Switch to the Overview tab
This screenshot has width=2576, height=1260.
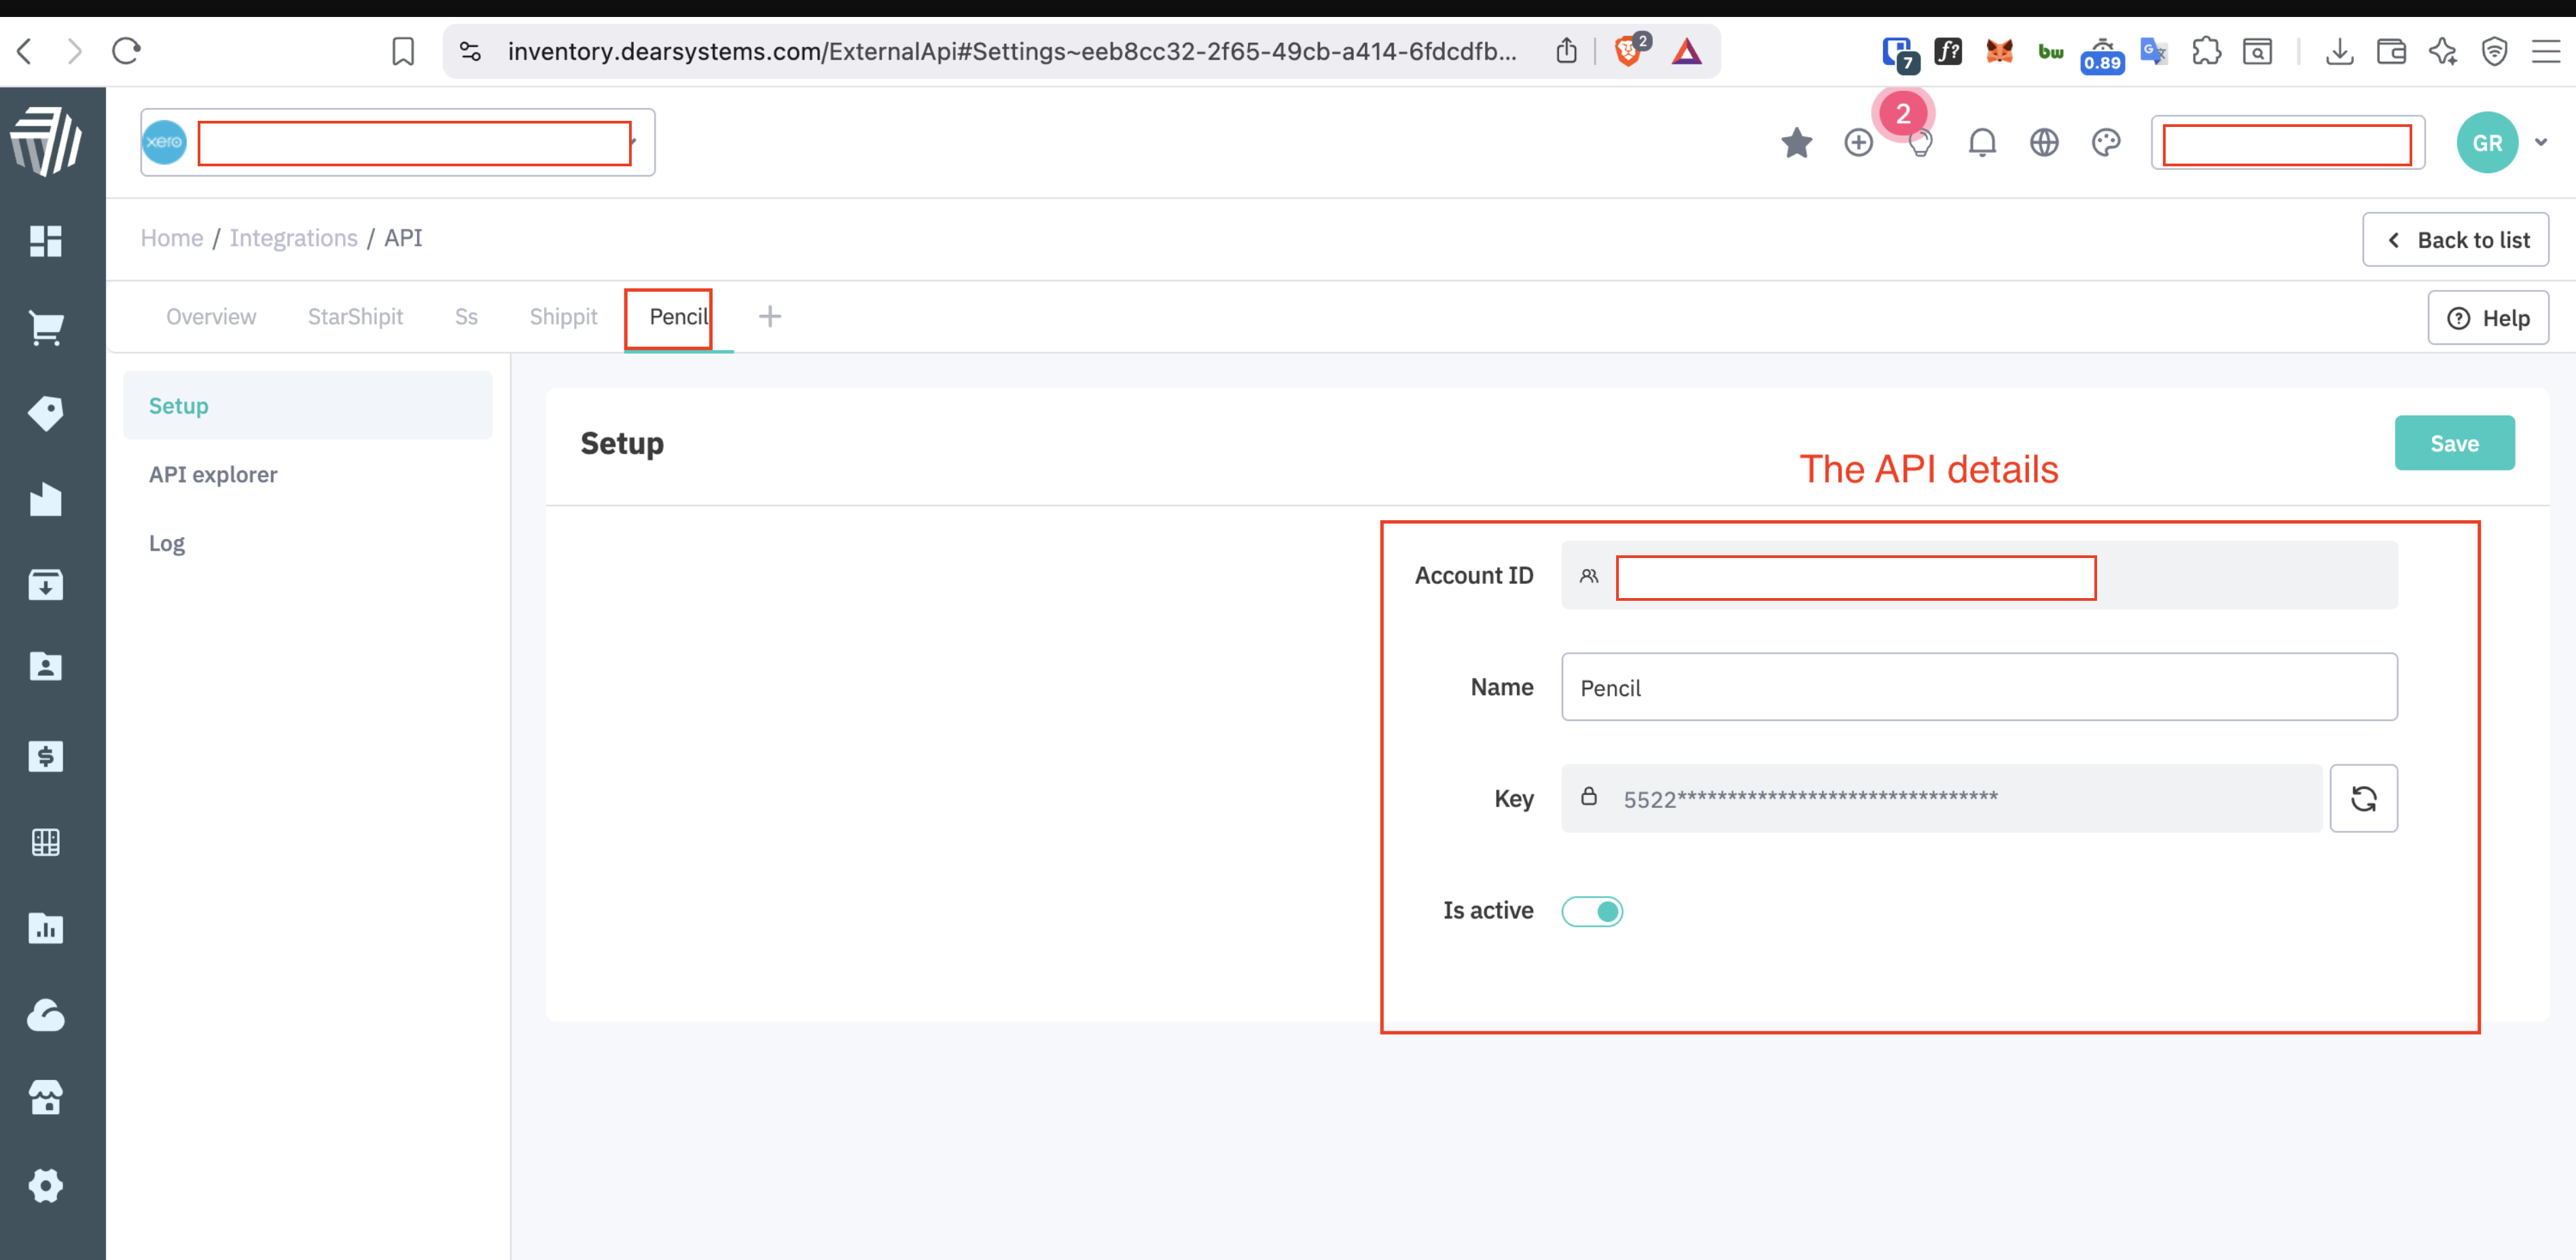tap(211, 317)
